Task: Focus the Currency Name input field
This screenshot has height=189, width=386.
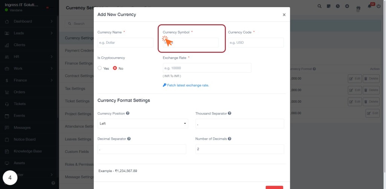Action: coord(125,43)
